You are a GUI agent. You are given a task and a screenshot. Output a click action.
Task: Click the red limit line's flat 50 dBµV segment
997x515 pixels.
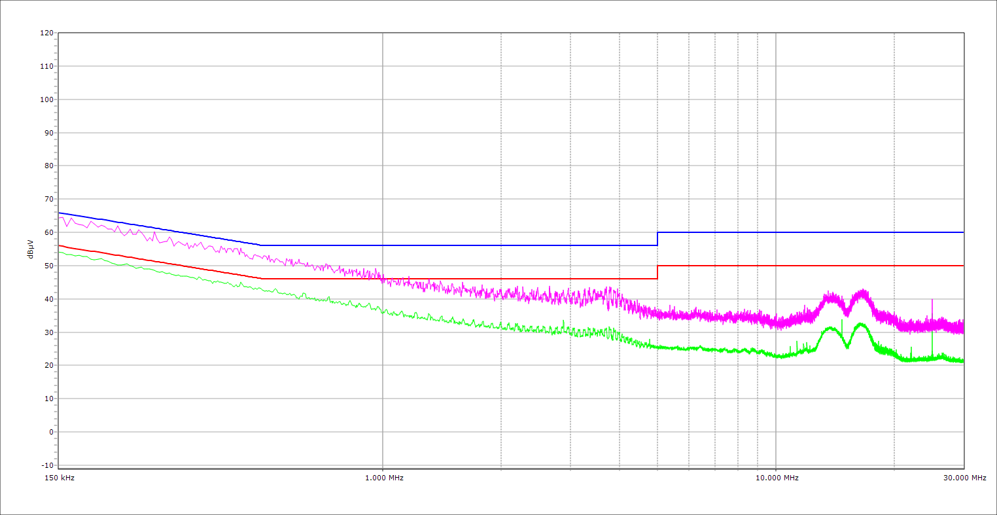point(811,266)
